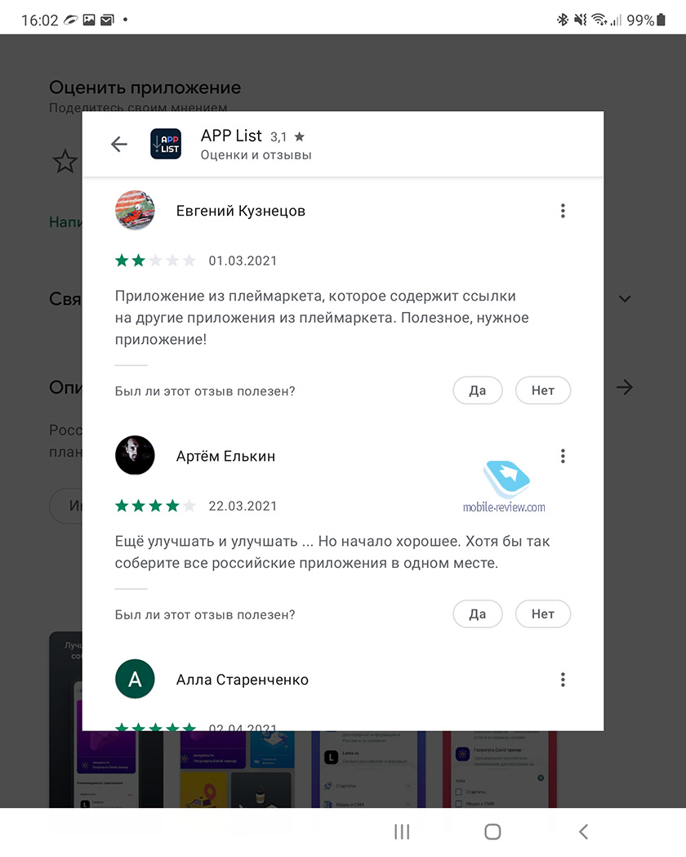Tap the Android home navigation button
This screenshot has width=686, height=857.
(492, 832)
